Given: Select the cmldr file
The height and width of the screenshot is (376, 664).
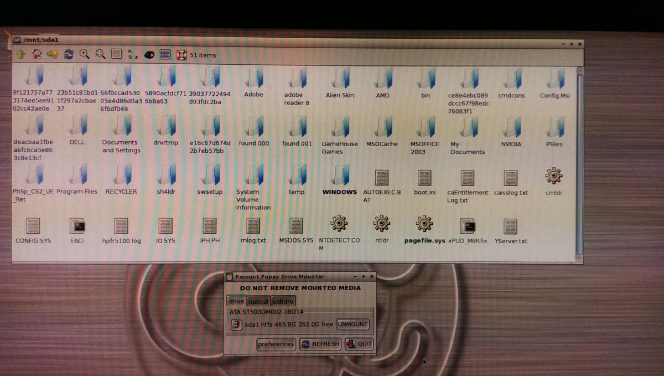Looking at the screenshot, I should [x=554, y=182].
